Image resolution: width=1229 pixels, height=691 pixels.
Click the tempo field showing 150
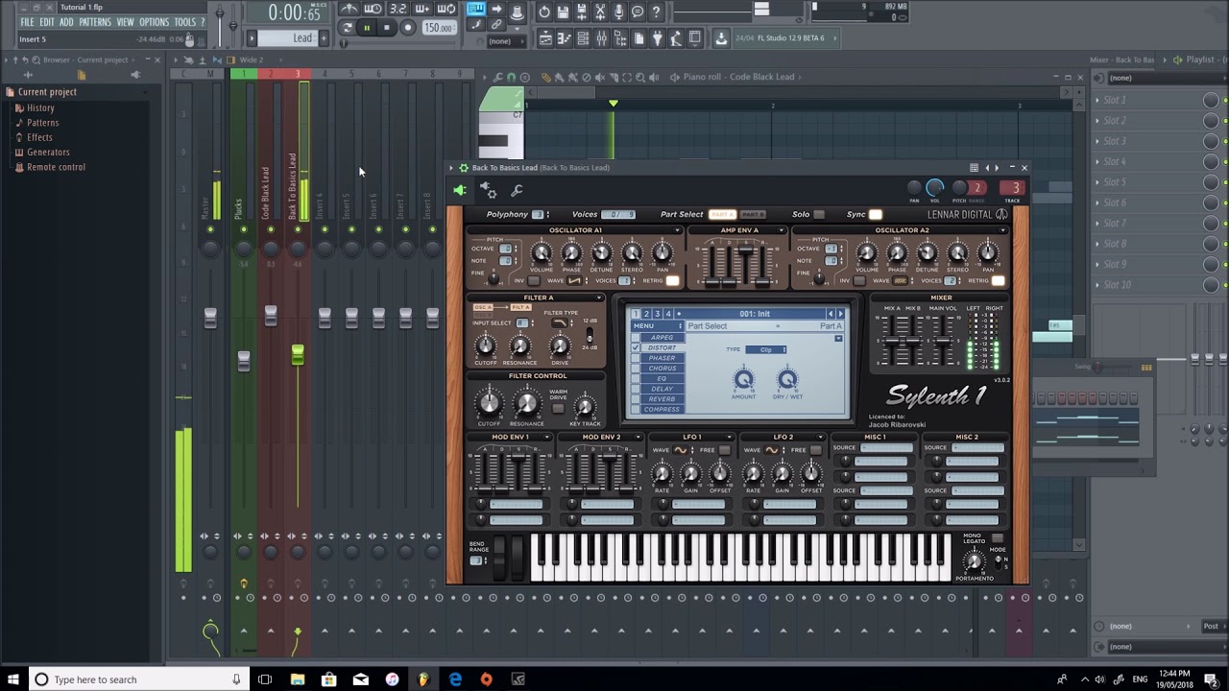[440, 28]
